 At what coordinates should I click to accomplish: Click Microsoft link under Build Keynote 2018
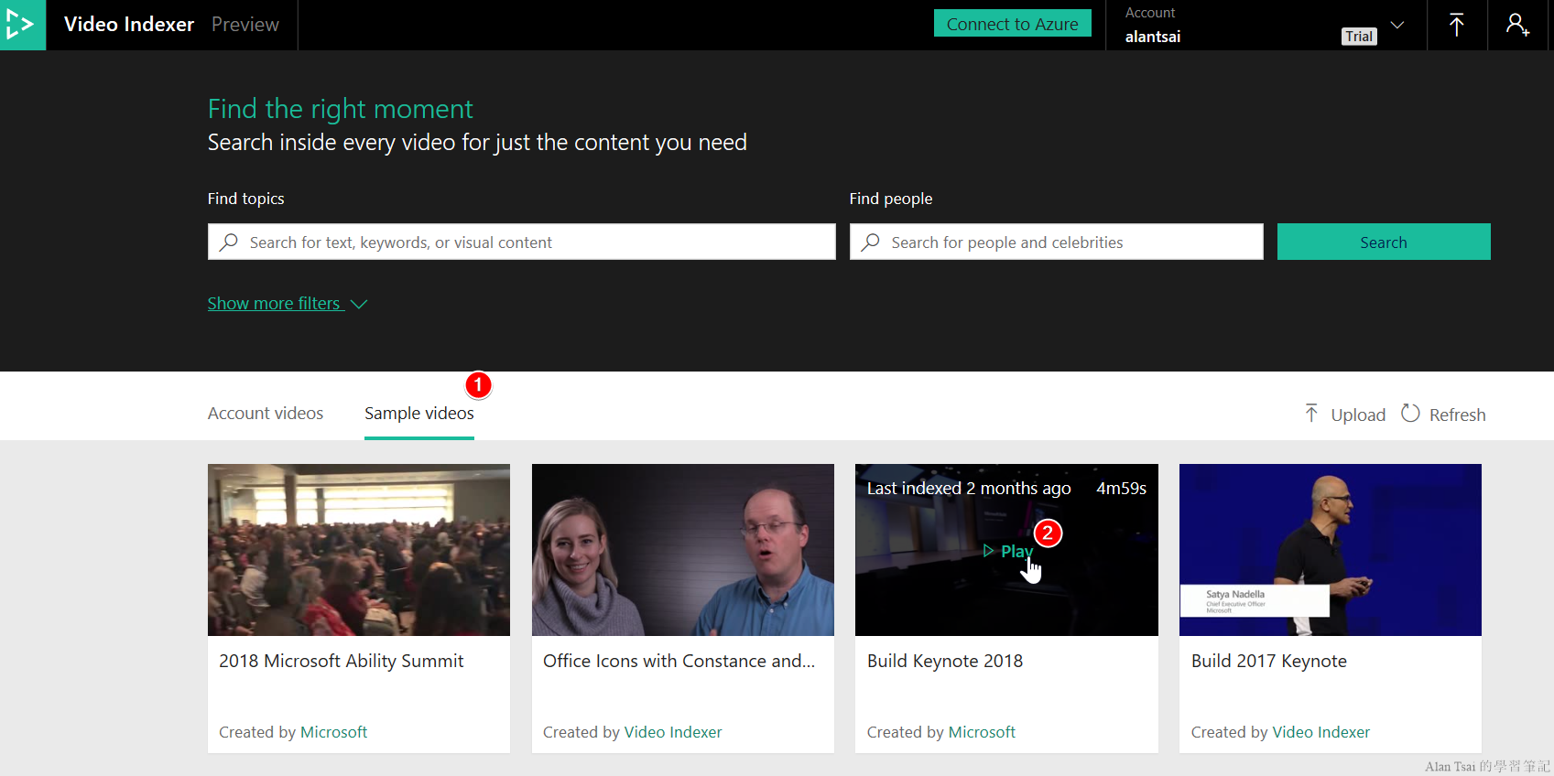pos(982,732)
